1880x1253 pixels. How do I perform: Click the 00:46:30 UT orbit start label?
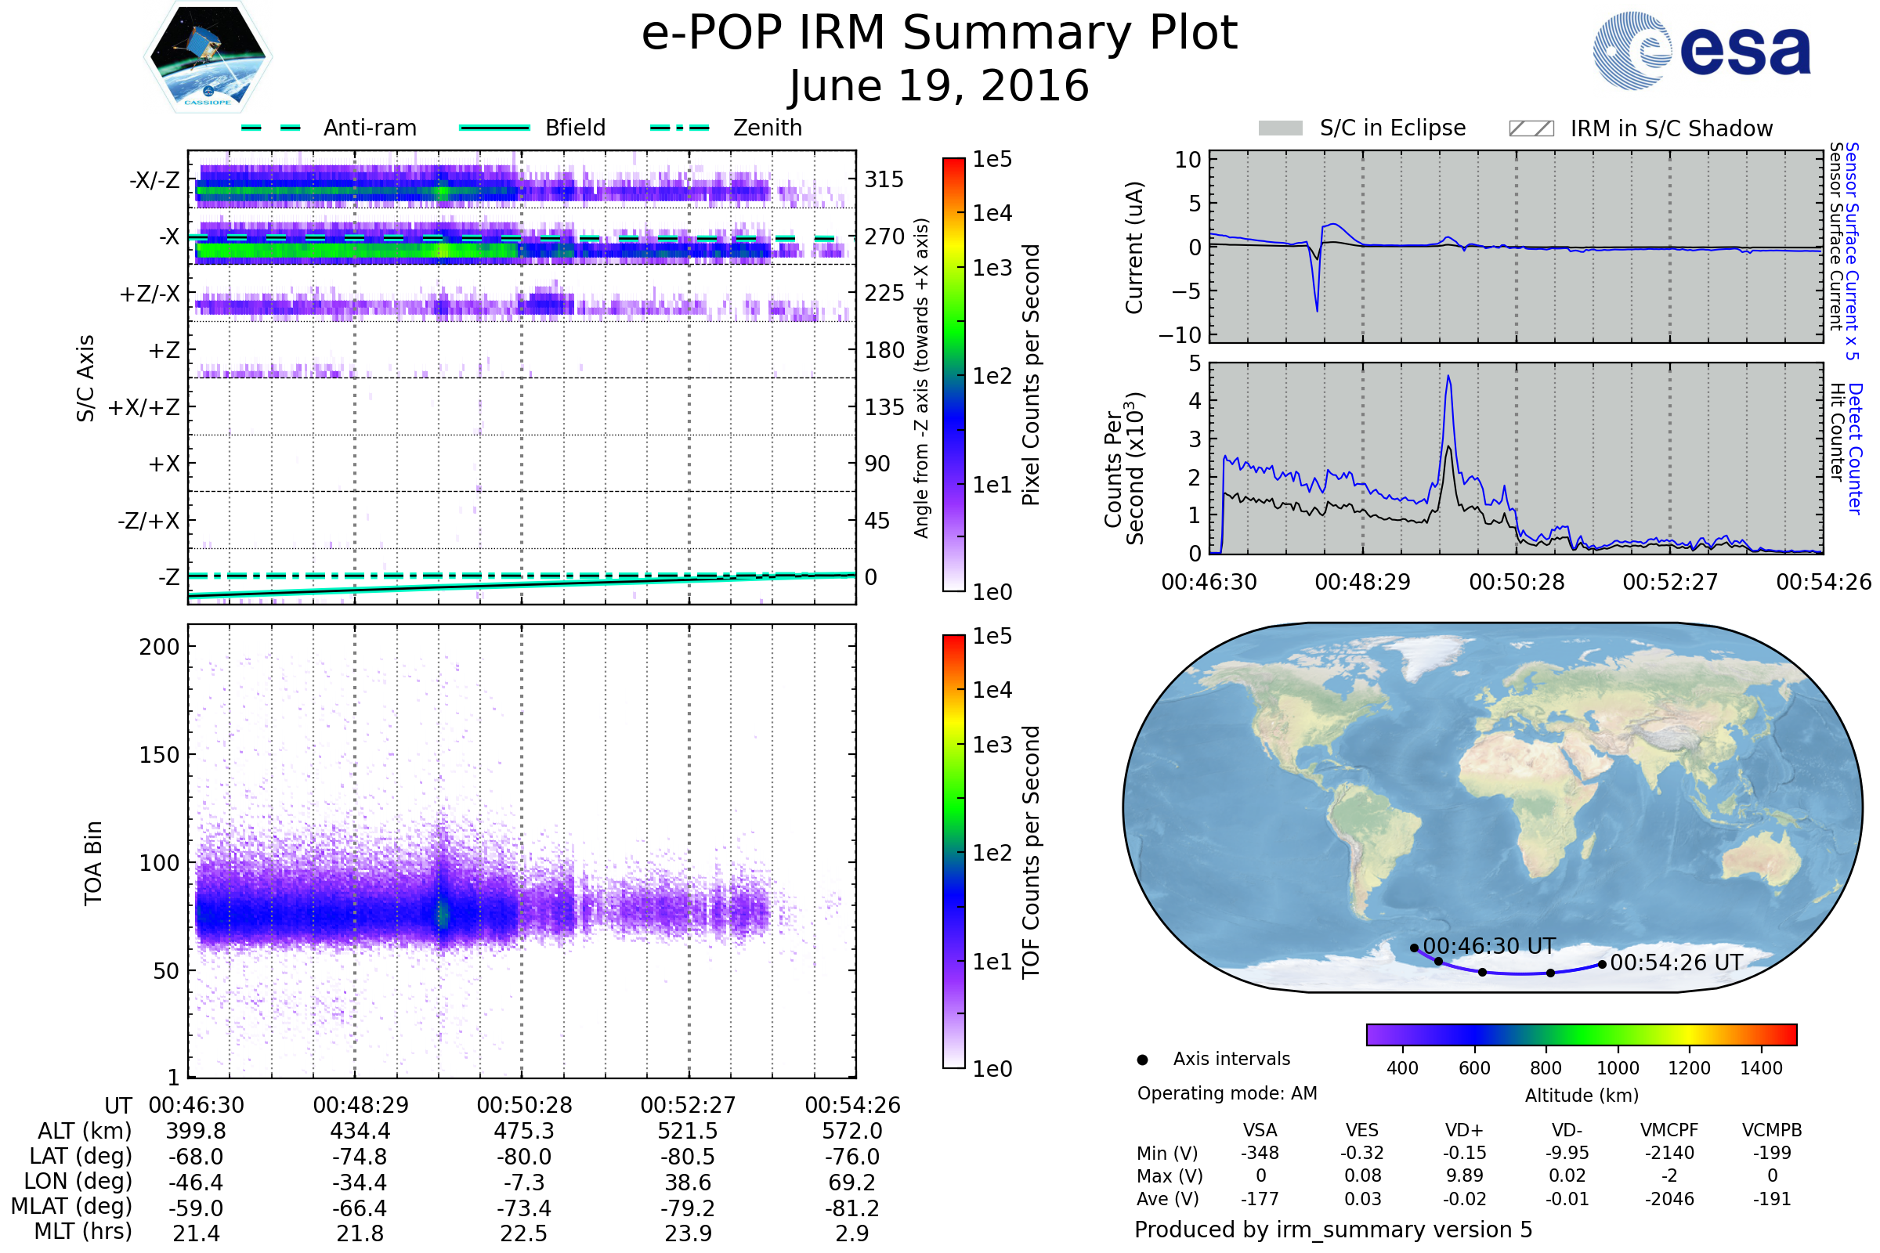point(1488,946)
